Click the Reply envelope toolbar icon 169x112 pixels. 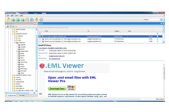coord(13,20)
